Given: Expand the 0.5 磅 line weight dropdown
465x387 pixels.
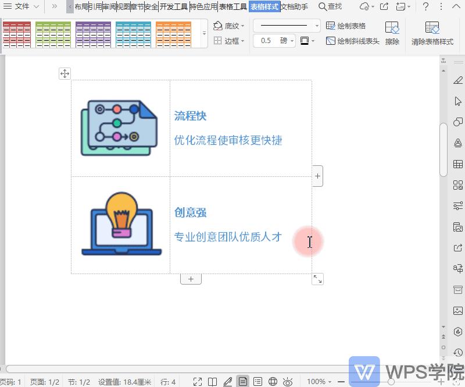Looking at the screenshot, I should 292,41.
